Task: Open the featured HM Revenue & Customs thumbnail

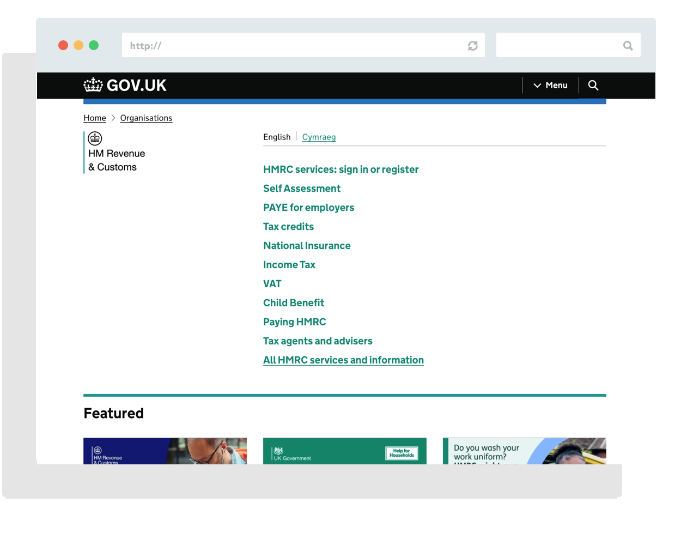Action: 165,451
